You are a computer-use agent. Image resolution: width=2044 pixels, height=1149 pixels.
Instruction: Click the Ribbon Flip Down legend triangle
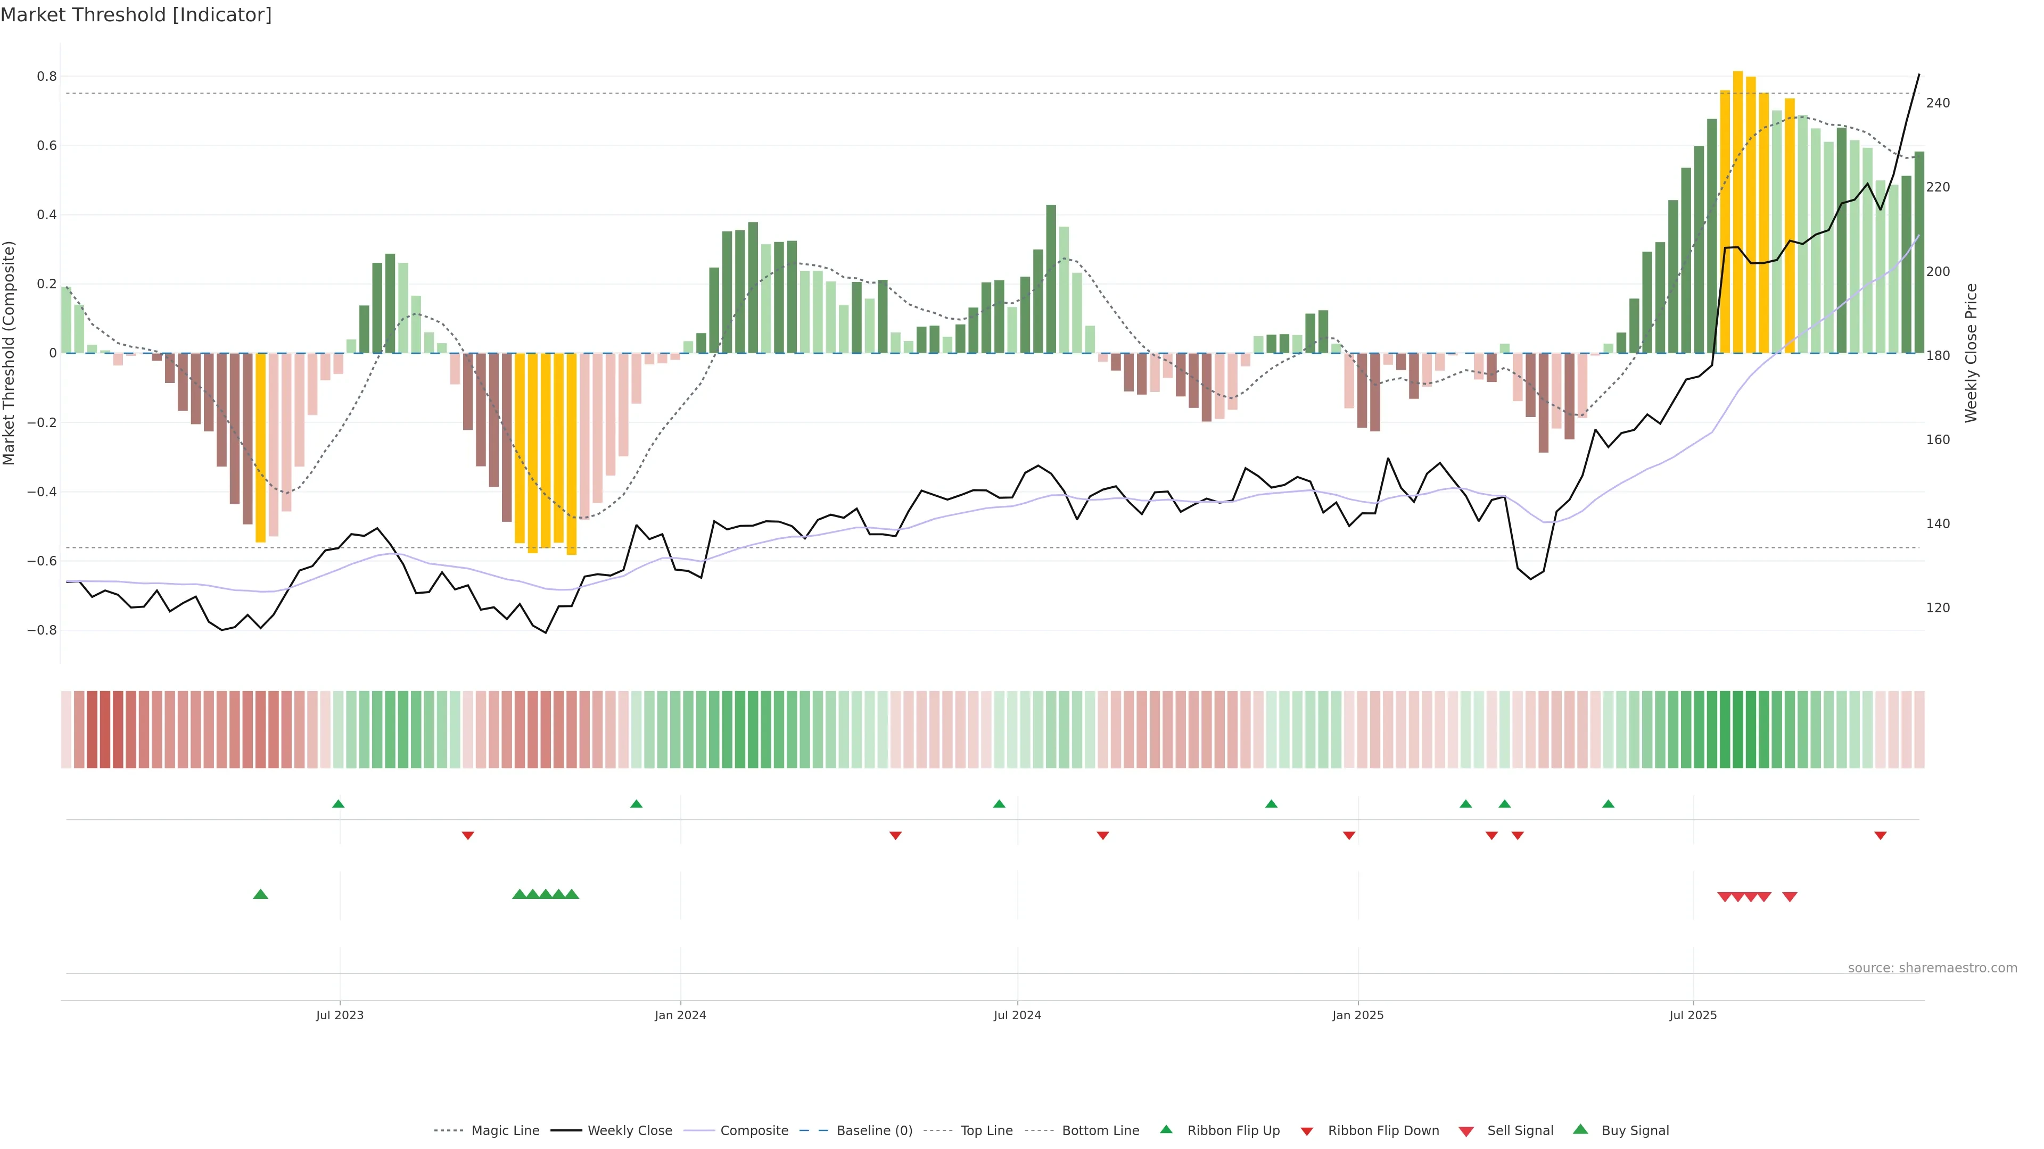point(1307,1131)
